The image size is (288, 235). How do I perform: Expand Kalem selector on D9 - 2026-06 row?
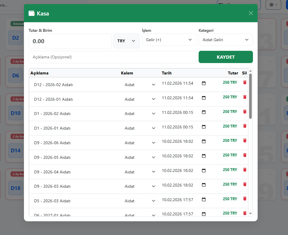tap(140, 143)
